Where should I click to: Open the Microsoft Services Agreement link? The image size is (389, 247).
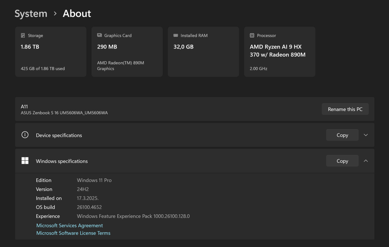70,225
